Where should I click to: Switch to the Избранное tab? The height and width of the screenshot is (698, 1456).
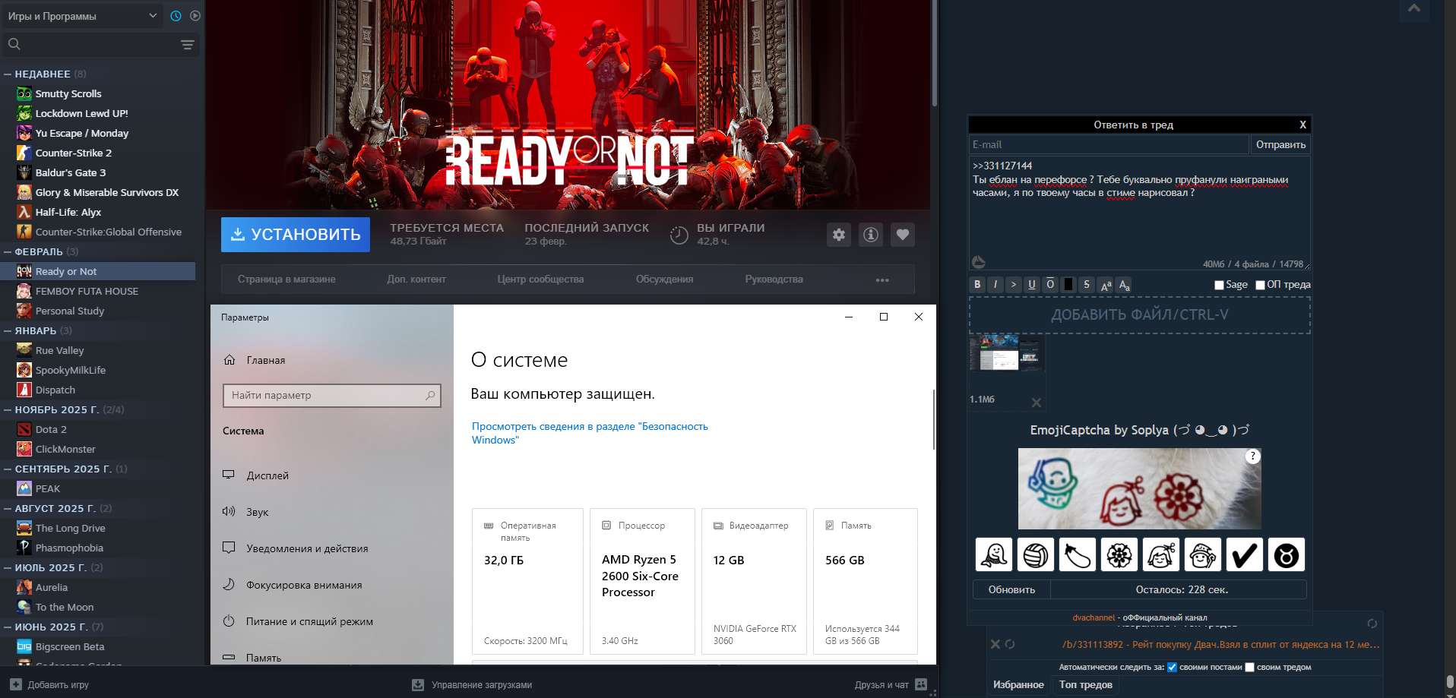[x=1018, y=685]
